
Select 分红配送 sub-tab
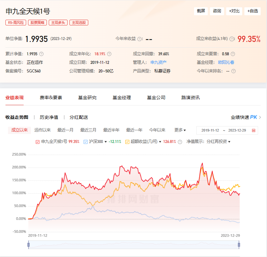pyautogui.click(x=79, y=117)
